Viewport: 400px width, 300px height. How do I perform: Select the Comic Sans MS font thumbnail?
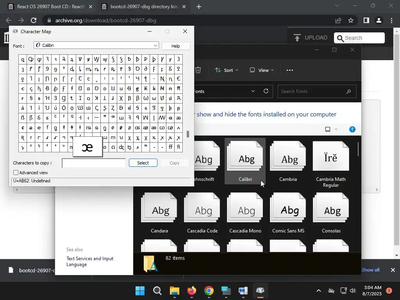288,213
